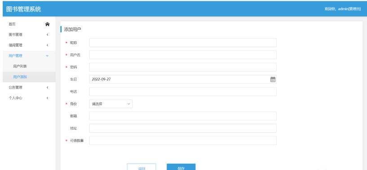This screenshot has height=170, width=367.
Task: Expand 公告管理 menu chevron
Action: pos(47,87)
